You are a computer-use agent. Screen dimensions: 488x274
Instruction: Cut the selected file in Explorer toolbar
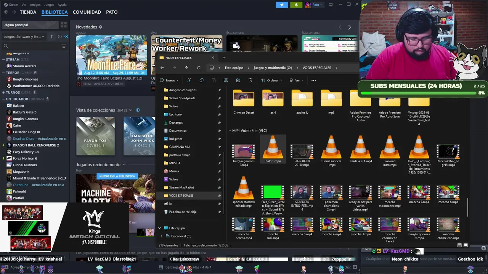[189, 80]
